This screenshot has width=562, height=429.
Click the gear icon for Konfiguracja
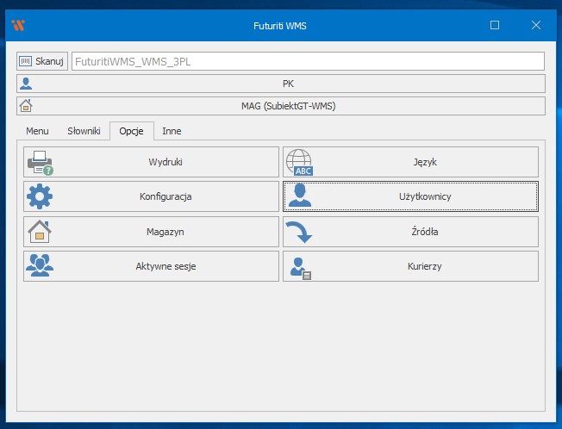[40, 196]
